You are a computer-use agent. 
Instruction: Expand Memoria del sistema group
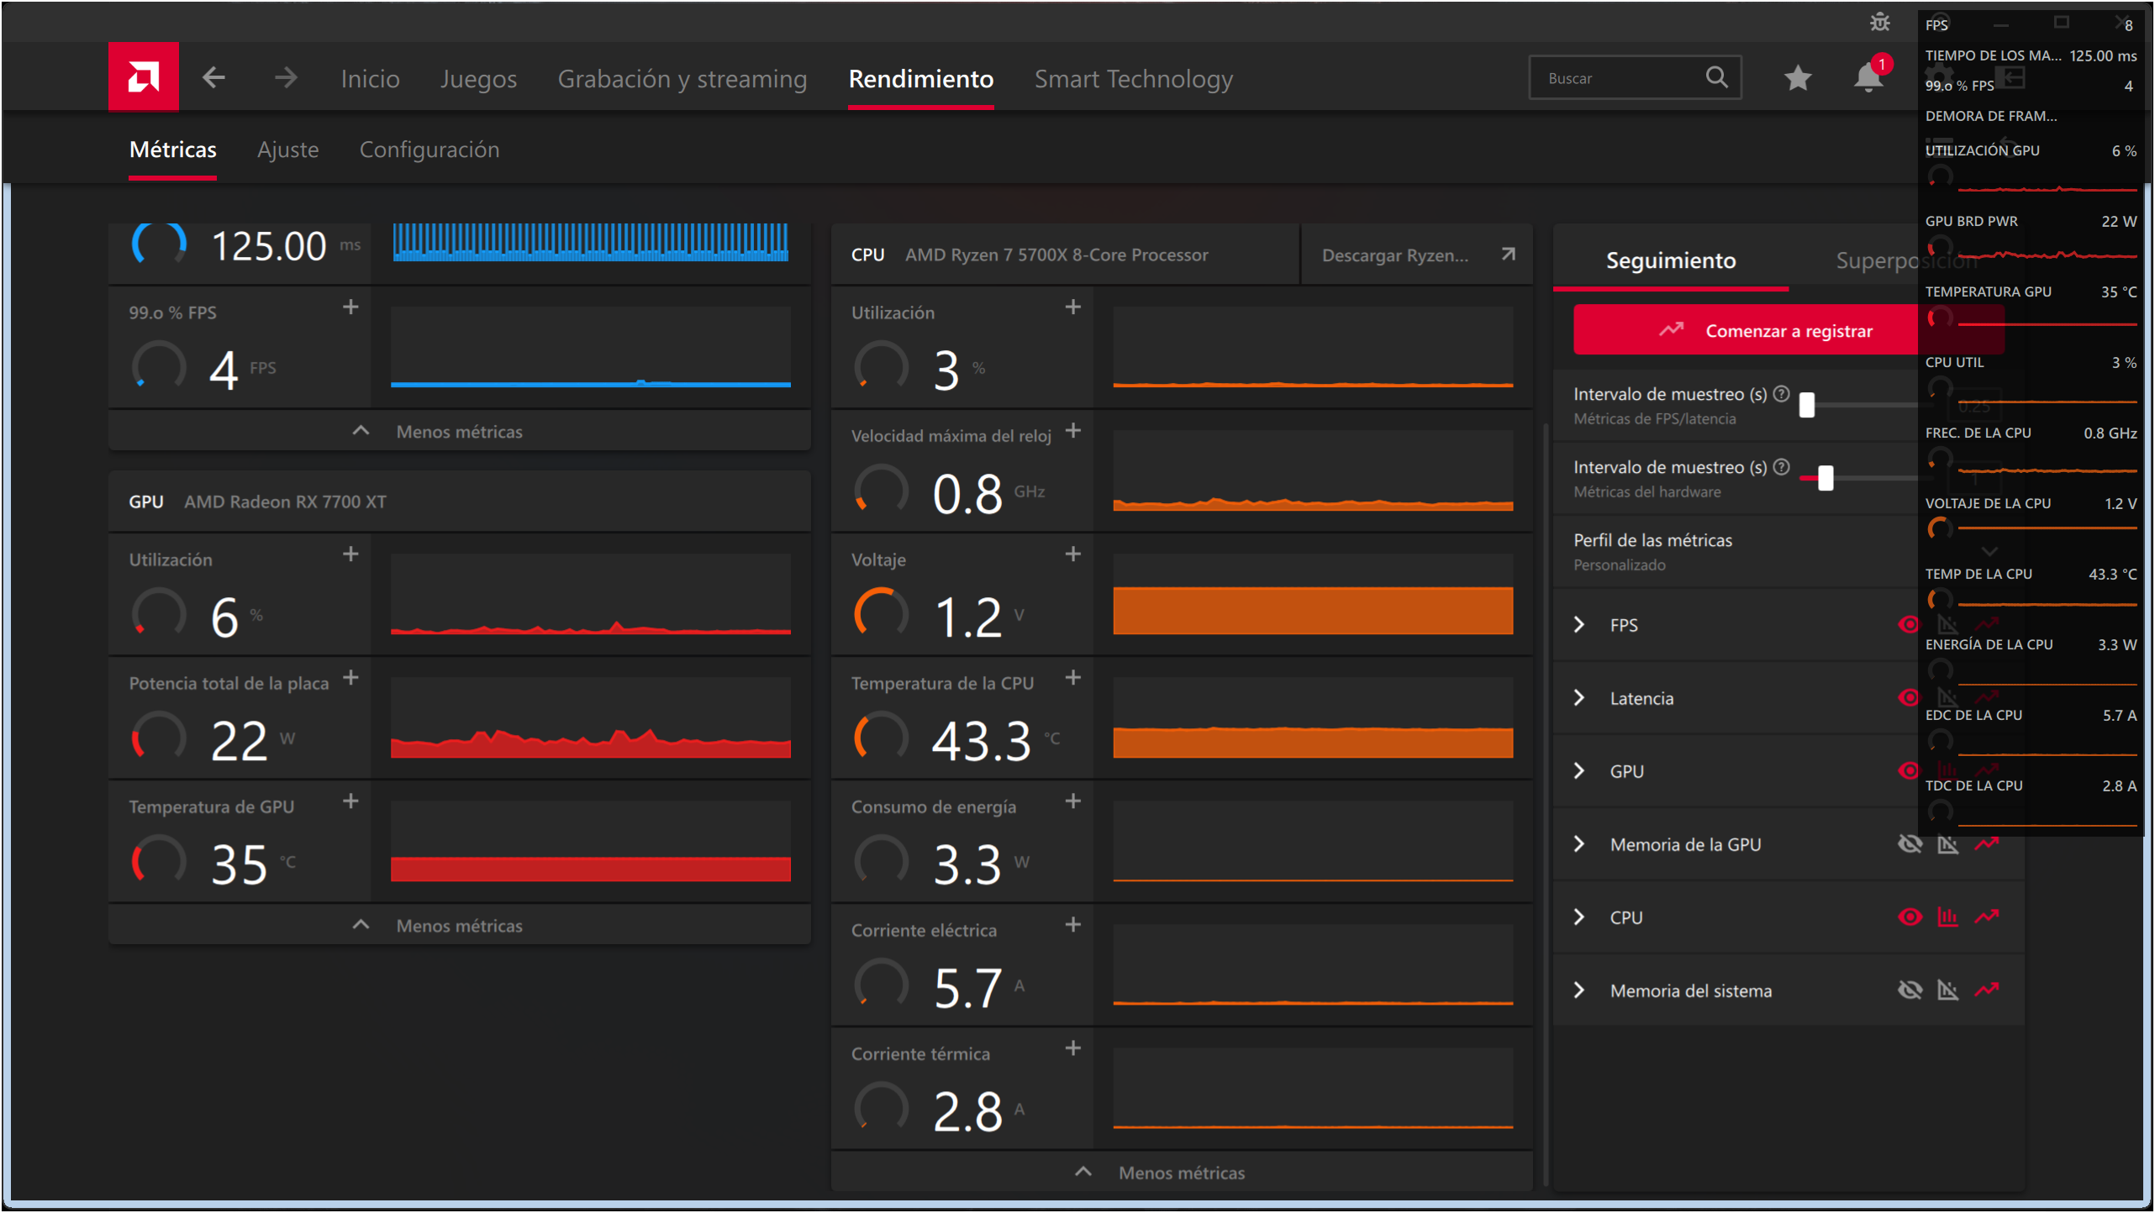tap(1579, 990)
